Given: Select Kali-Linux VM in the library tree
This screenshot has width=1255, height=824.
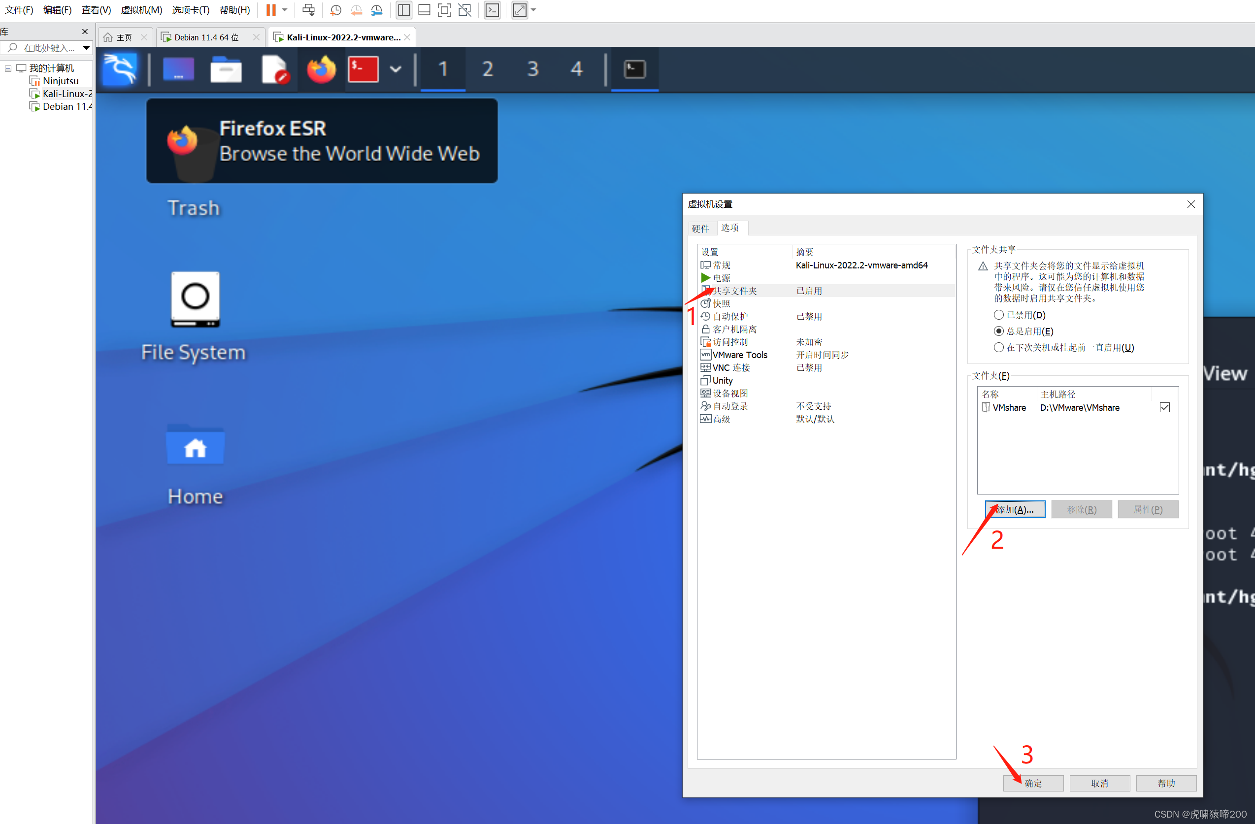Looking at the screenshot, I should tap(61, 94).
